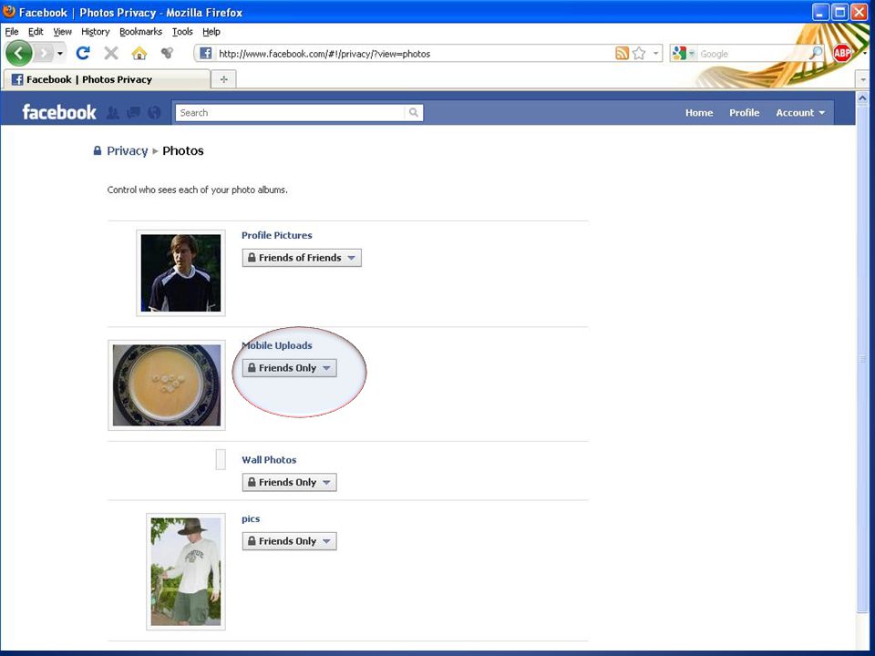This screenshot has width=875, height=656.
Task: Click the page scrollbar up arrow
Action: point(862,98)
